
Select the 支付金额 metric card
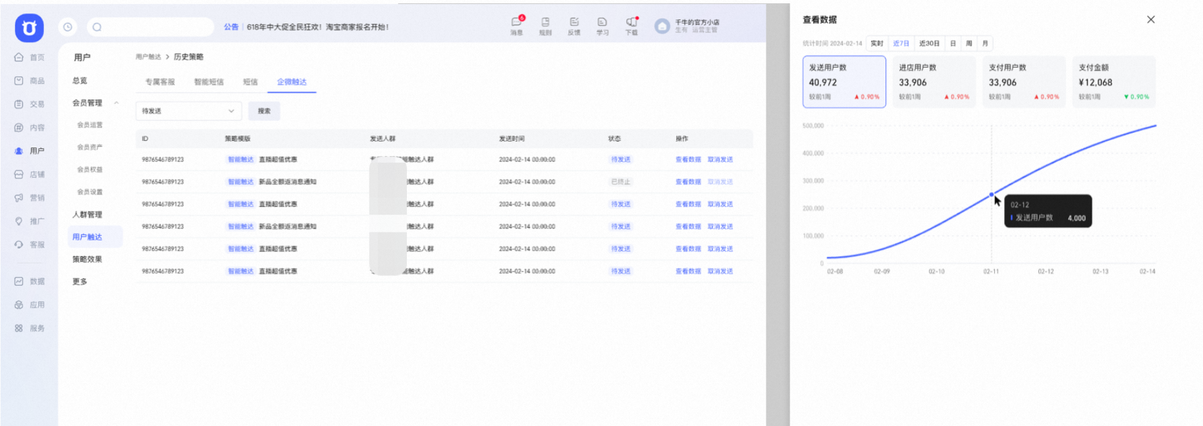point(1114,82)
